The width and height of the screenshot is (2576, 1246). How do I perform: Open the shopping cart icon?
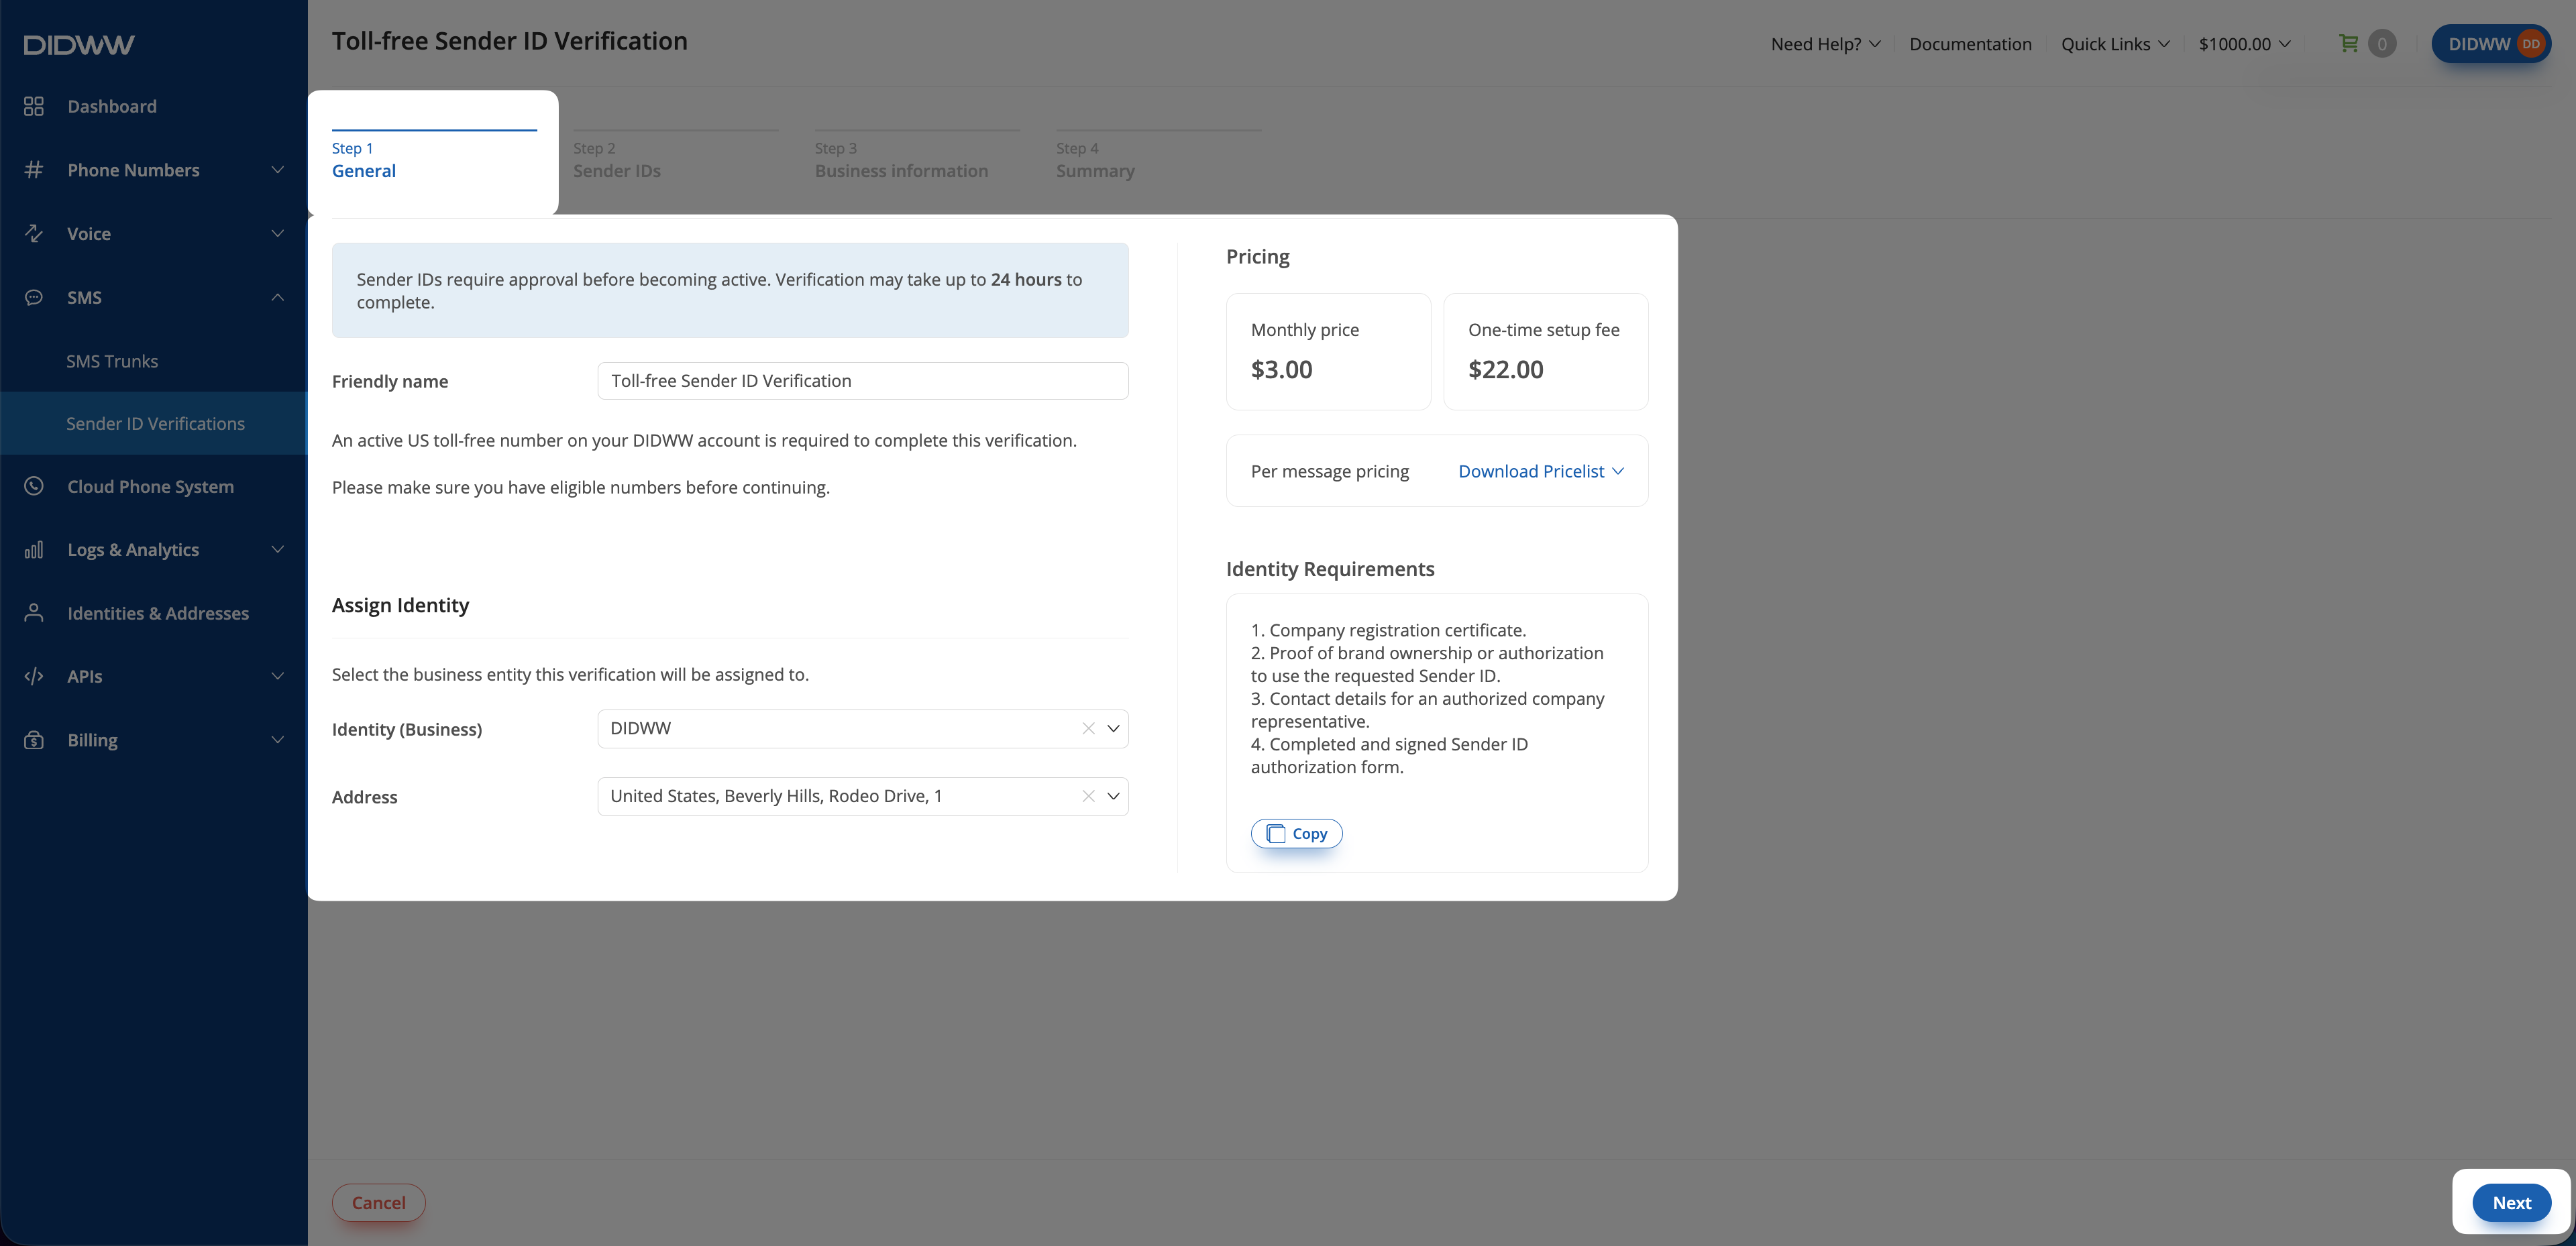coord(2348,44)
